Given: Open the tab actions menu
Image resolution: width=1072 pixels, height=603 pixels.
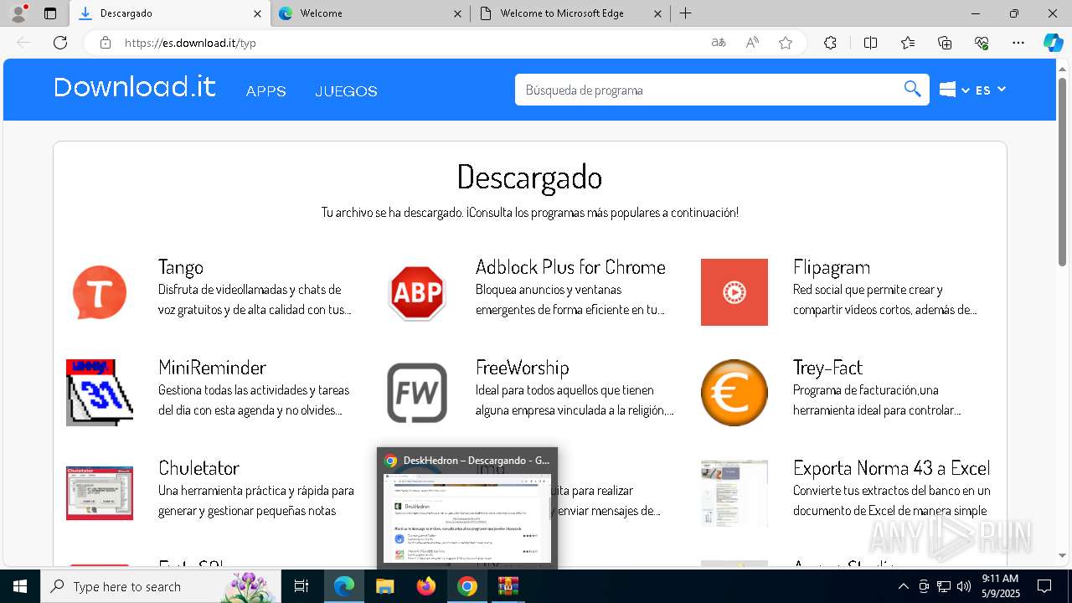Looking at the screenshot, I should pyautogui.click(x=50, y=13).
